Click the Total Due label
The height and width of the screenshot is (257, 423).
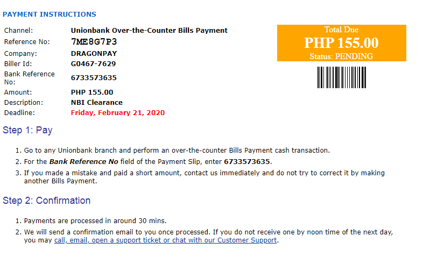[341, 30]
